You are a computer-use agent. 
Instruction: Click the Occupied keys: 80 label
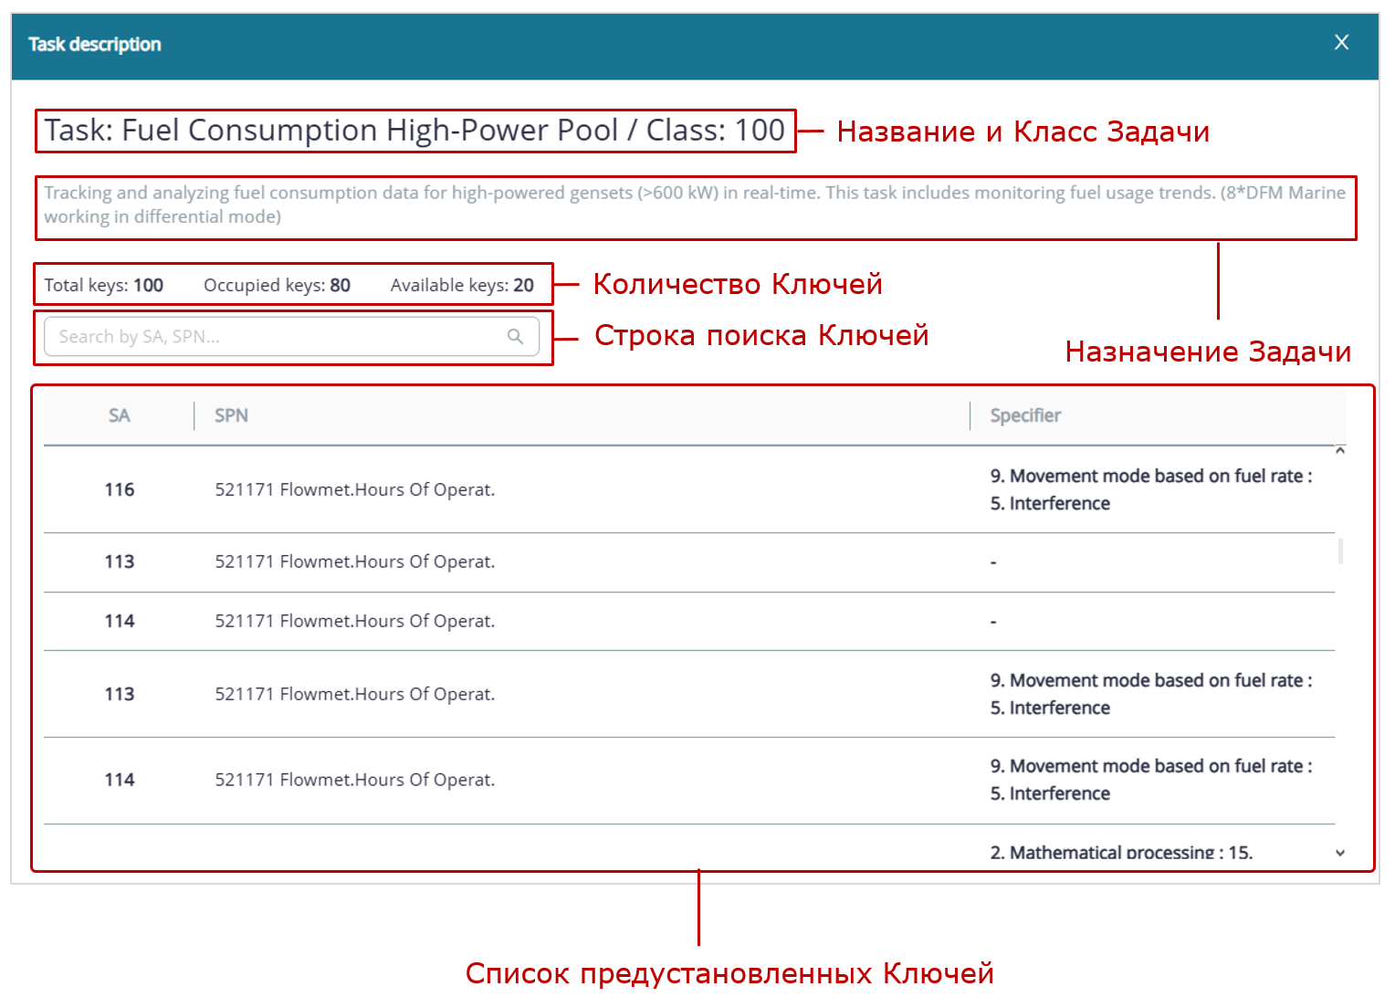(x=277, y=284)
